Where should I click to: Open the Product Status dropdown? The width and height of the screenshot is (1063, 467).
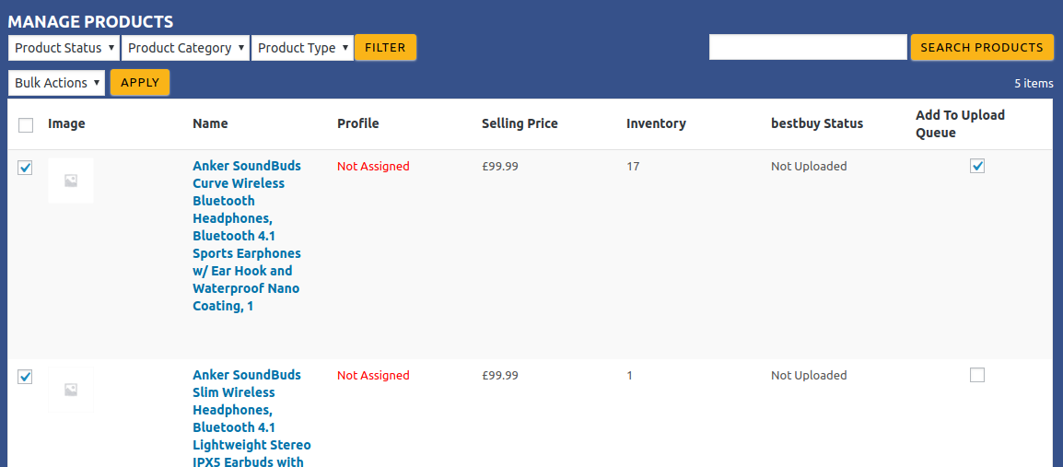tap(64, 48)
